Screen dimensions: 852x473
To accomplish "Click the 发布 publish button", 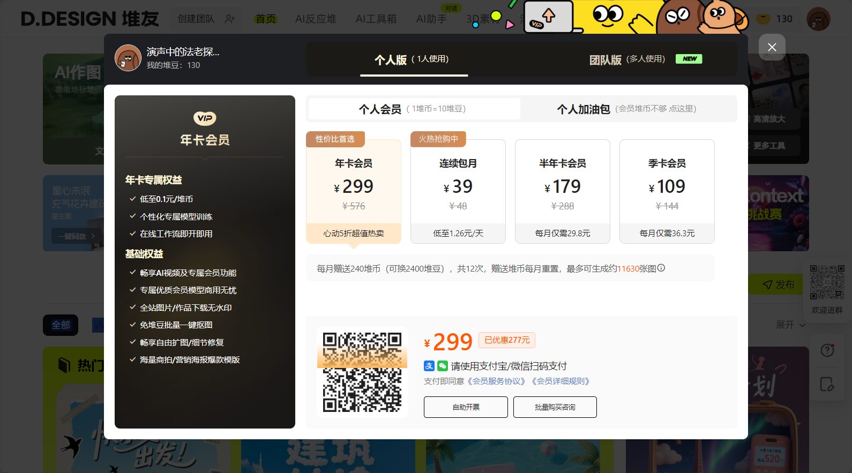I will [779, 284].
